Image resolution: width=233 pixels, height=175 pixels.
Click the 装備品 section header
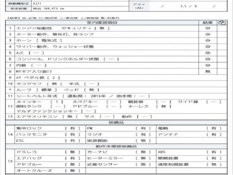pos(116,123)
